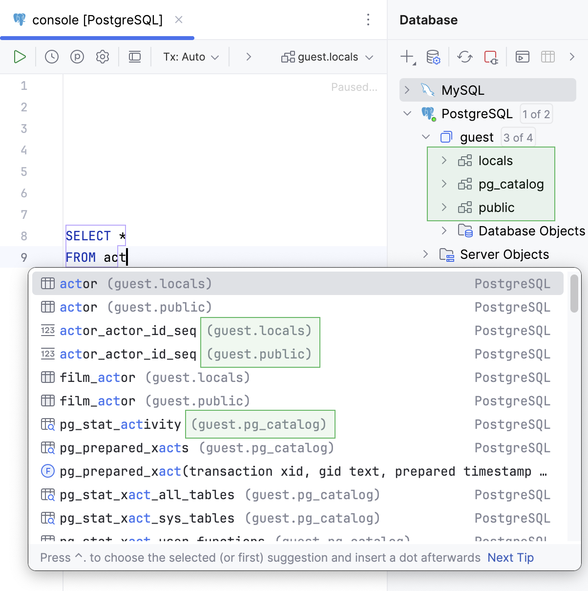Screen dimensions: 588x591
Task: Open the query console icon in Database
Action: click(522, 57)
